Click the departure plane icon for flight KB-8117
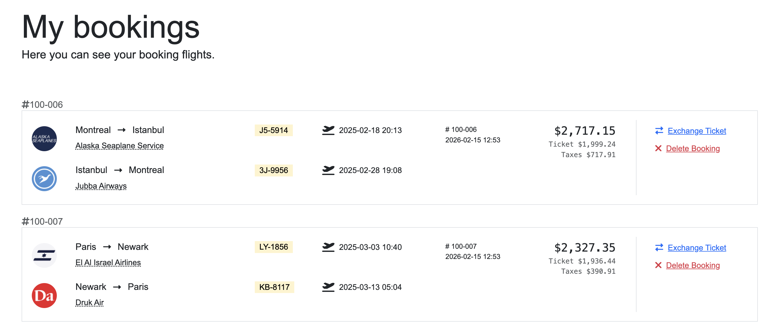Image resolution: width=772 pixels, height=333 pixels. point(328,287)
